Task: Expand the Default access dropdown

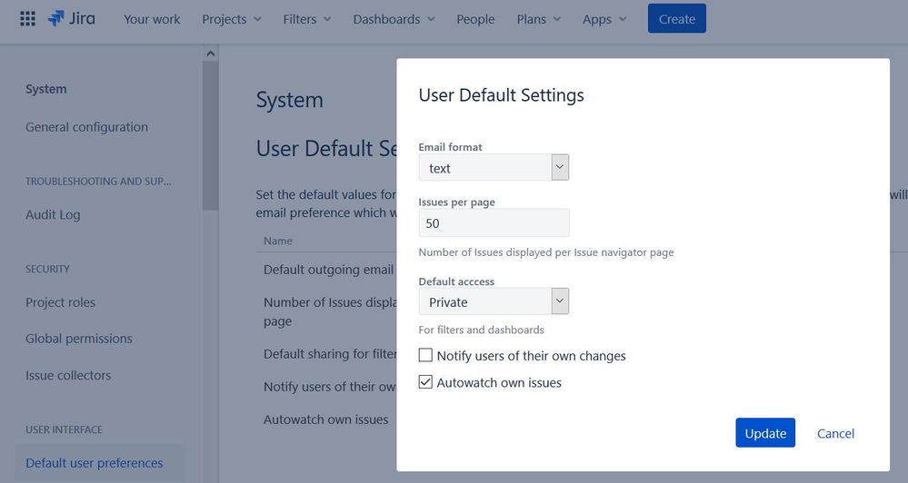Action: pos(494,301)
